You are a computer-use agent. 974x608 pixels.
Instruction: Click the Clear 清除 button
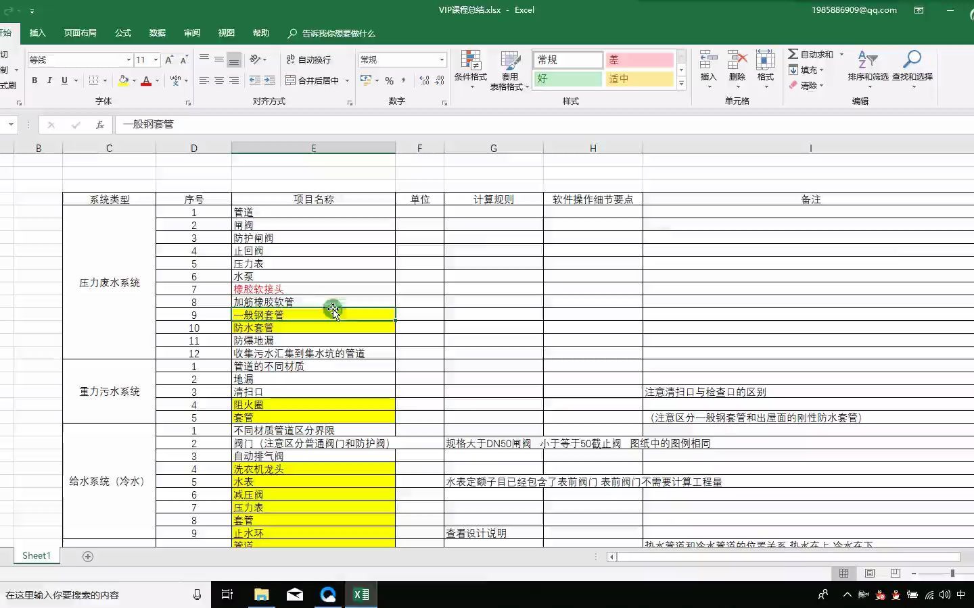click(806, 85)
